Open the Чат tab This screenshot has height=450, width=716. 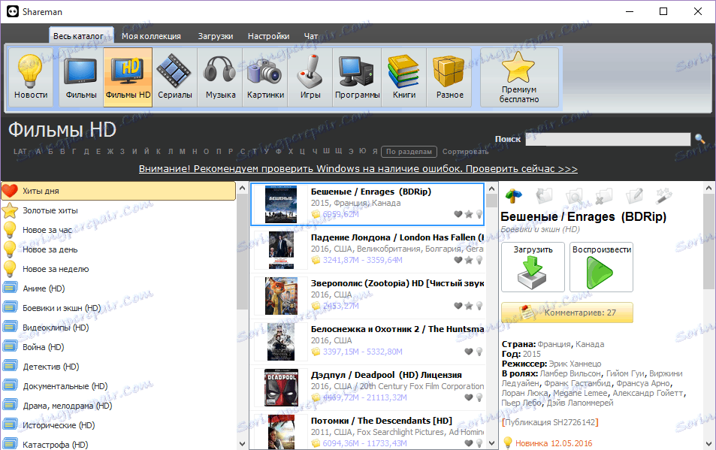(x=311, y=36)
